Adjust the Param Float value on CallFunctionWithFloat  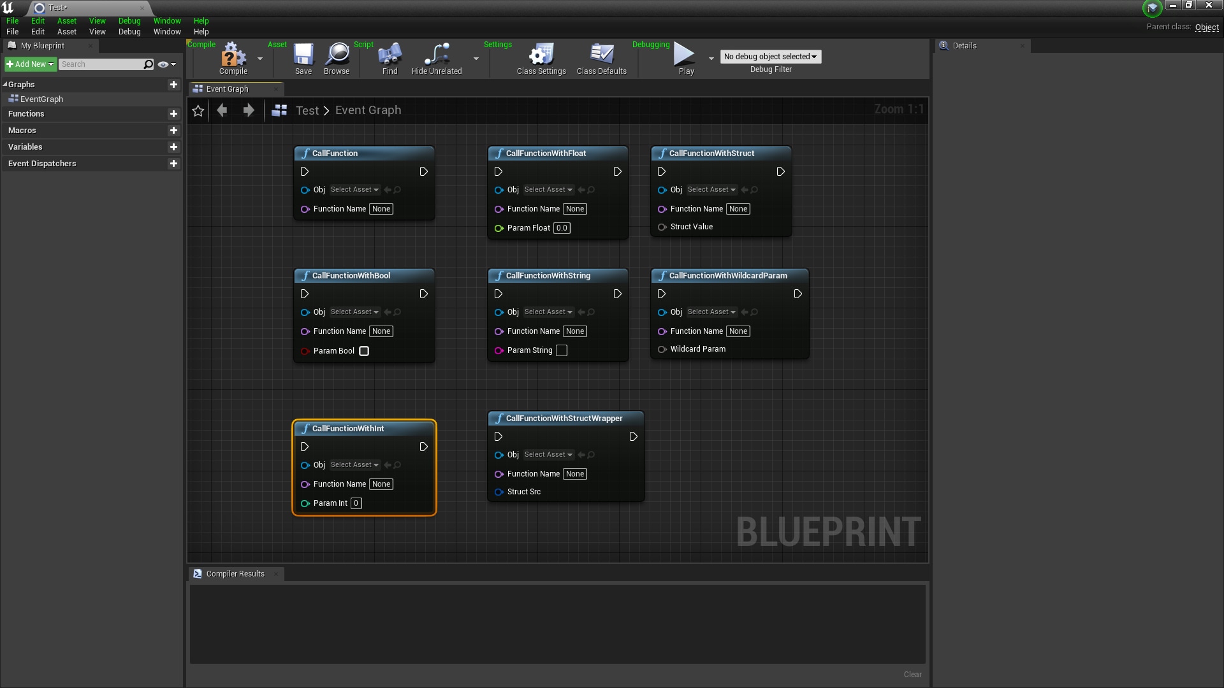point(562,228)
